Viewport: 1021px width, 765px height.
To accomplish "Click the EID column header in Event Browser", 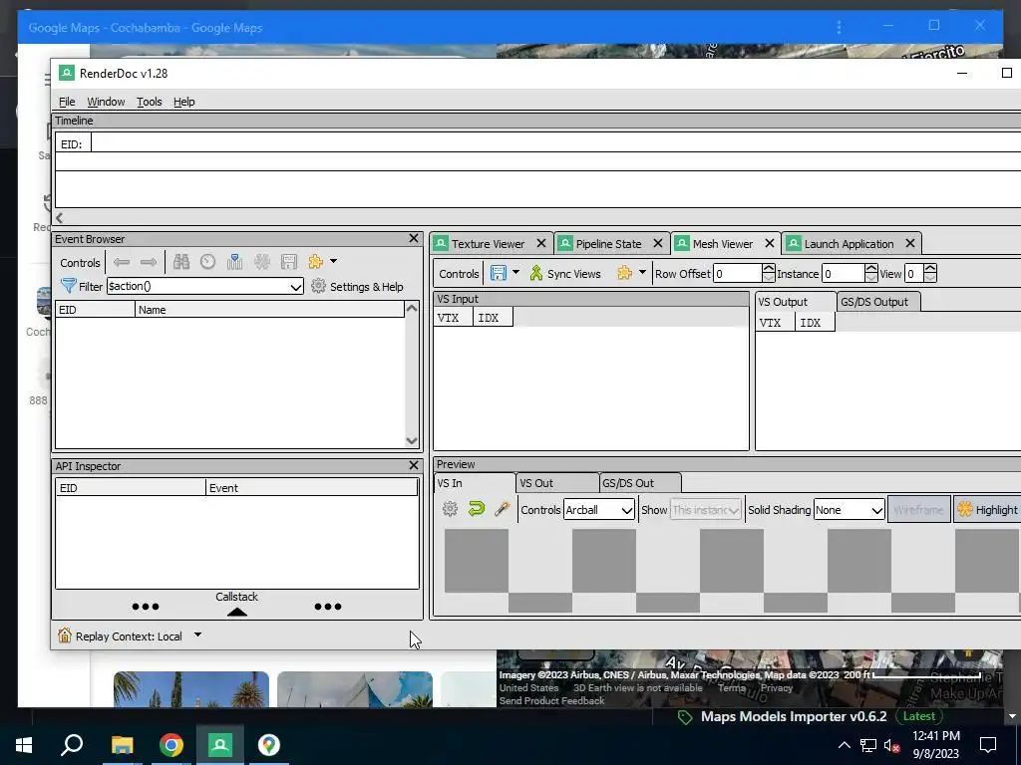I will [x=95, y=310].
